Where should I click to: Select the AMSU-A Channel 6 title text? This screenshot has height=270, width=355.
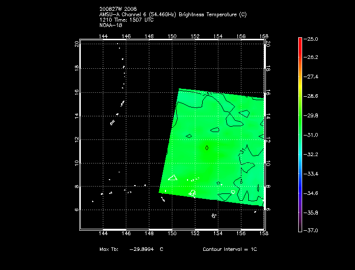(x=173, y=15)
